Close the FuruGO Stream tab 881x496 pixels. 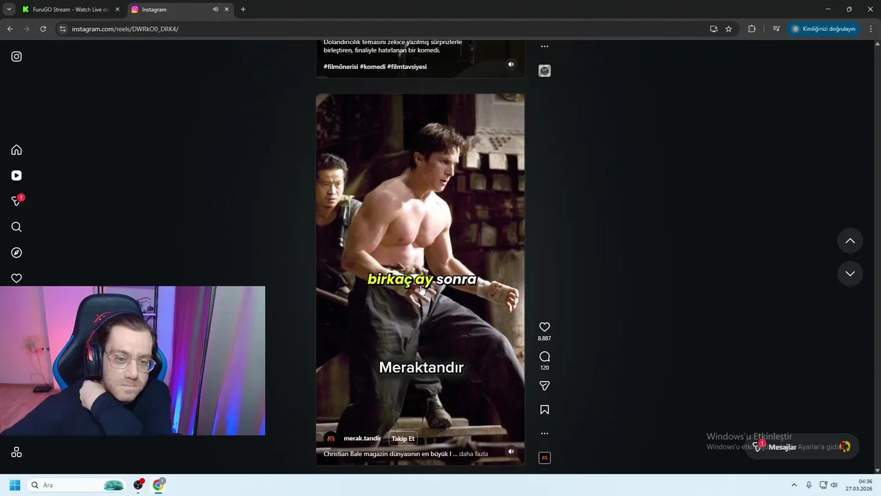pyautogui.click(x=117, y=10)
